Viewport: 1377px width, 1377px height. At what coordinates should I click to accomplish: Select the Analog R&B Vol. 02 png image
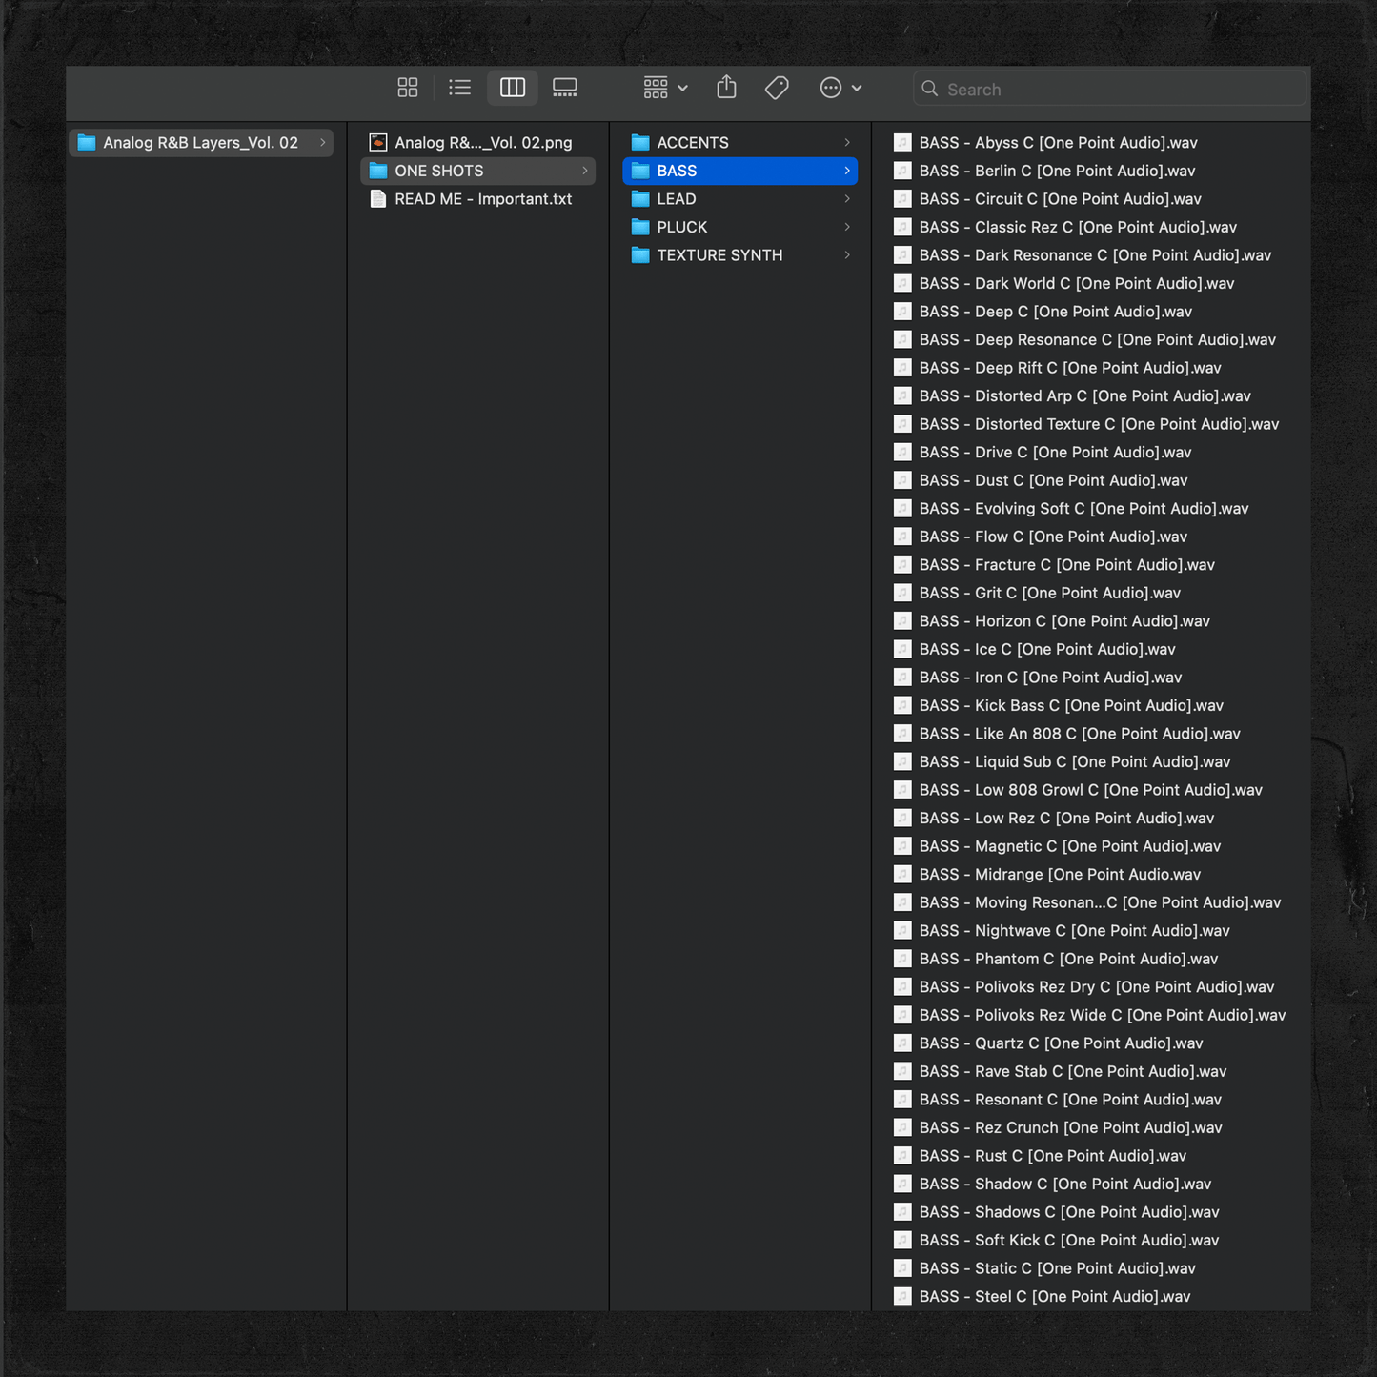[x=483, y=143]
